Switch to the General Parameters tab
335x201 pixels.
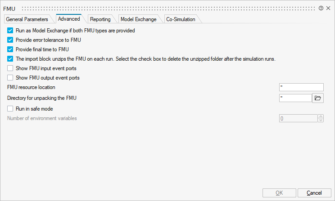(x=27, y=19)
